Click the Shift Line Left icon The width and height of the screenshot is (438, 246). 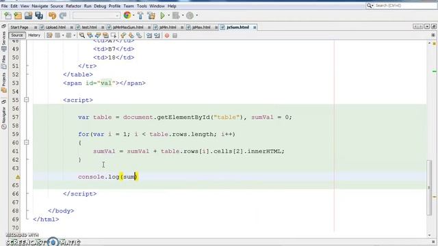point(149,36)
